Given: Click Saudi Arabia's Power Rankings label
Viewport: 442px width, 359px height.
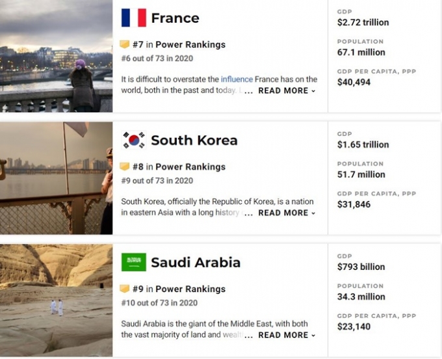Looking at the screenshot, I should 190,289.
